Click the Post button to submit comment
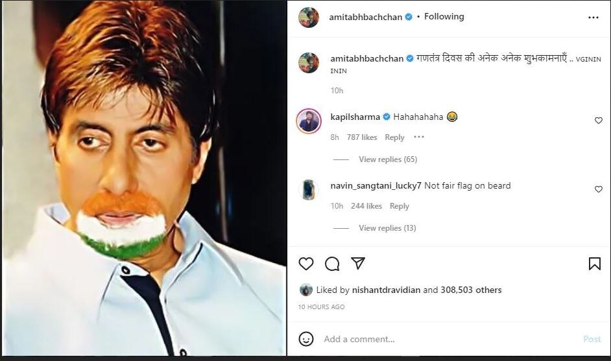Screen dimensions: 611x361 [x=592, y=339]
